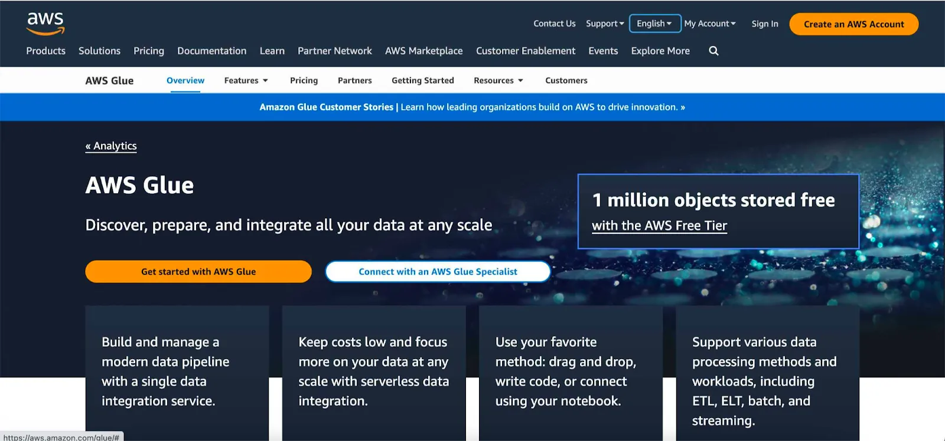Expand Features submenu in AWS Glue nav
Image resolution: width=945 pixels, height=441 pixels.
[x=246, y=80]
